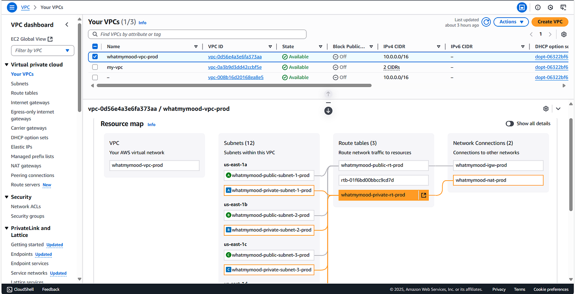
Task: Enable the Show all details toggle
Action: [x=510, y=124]
